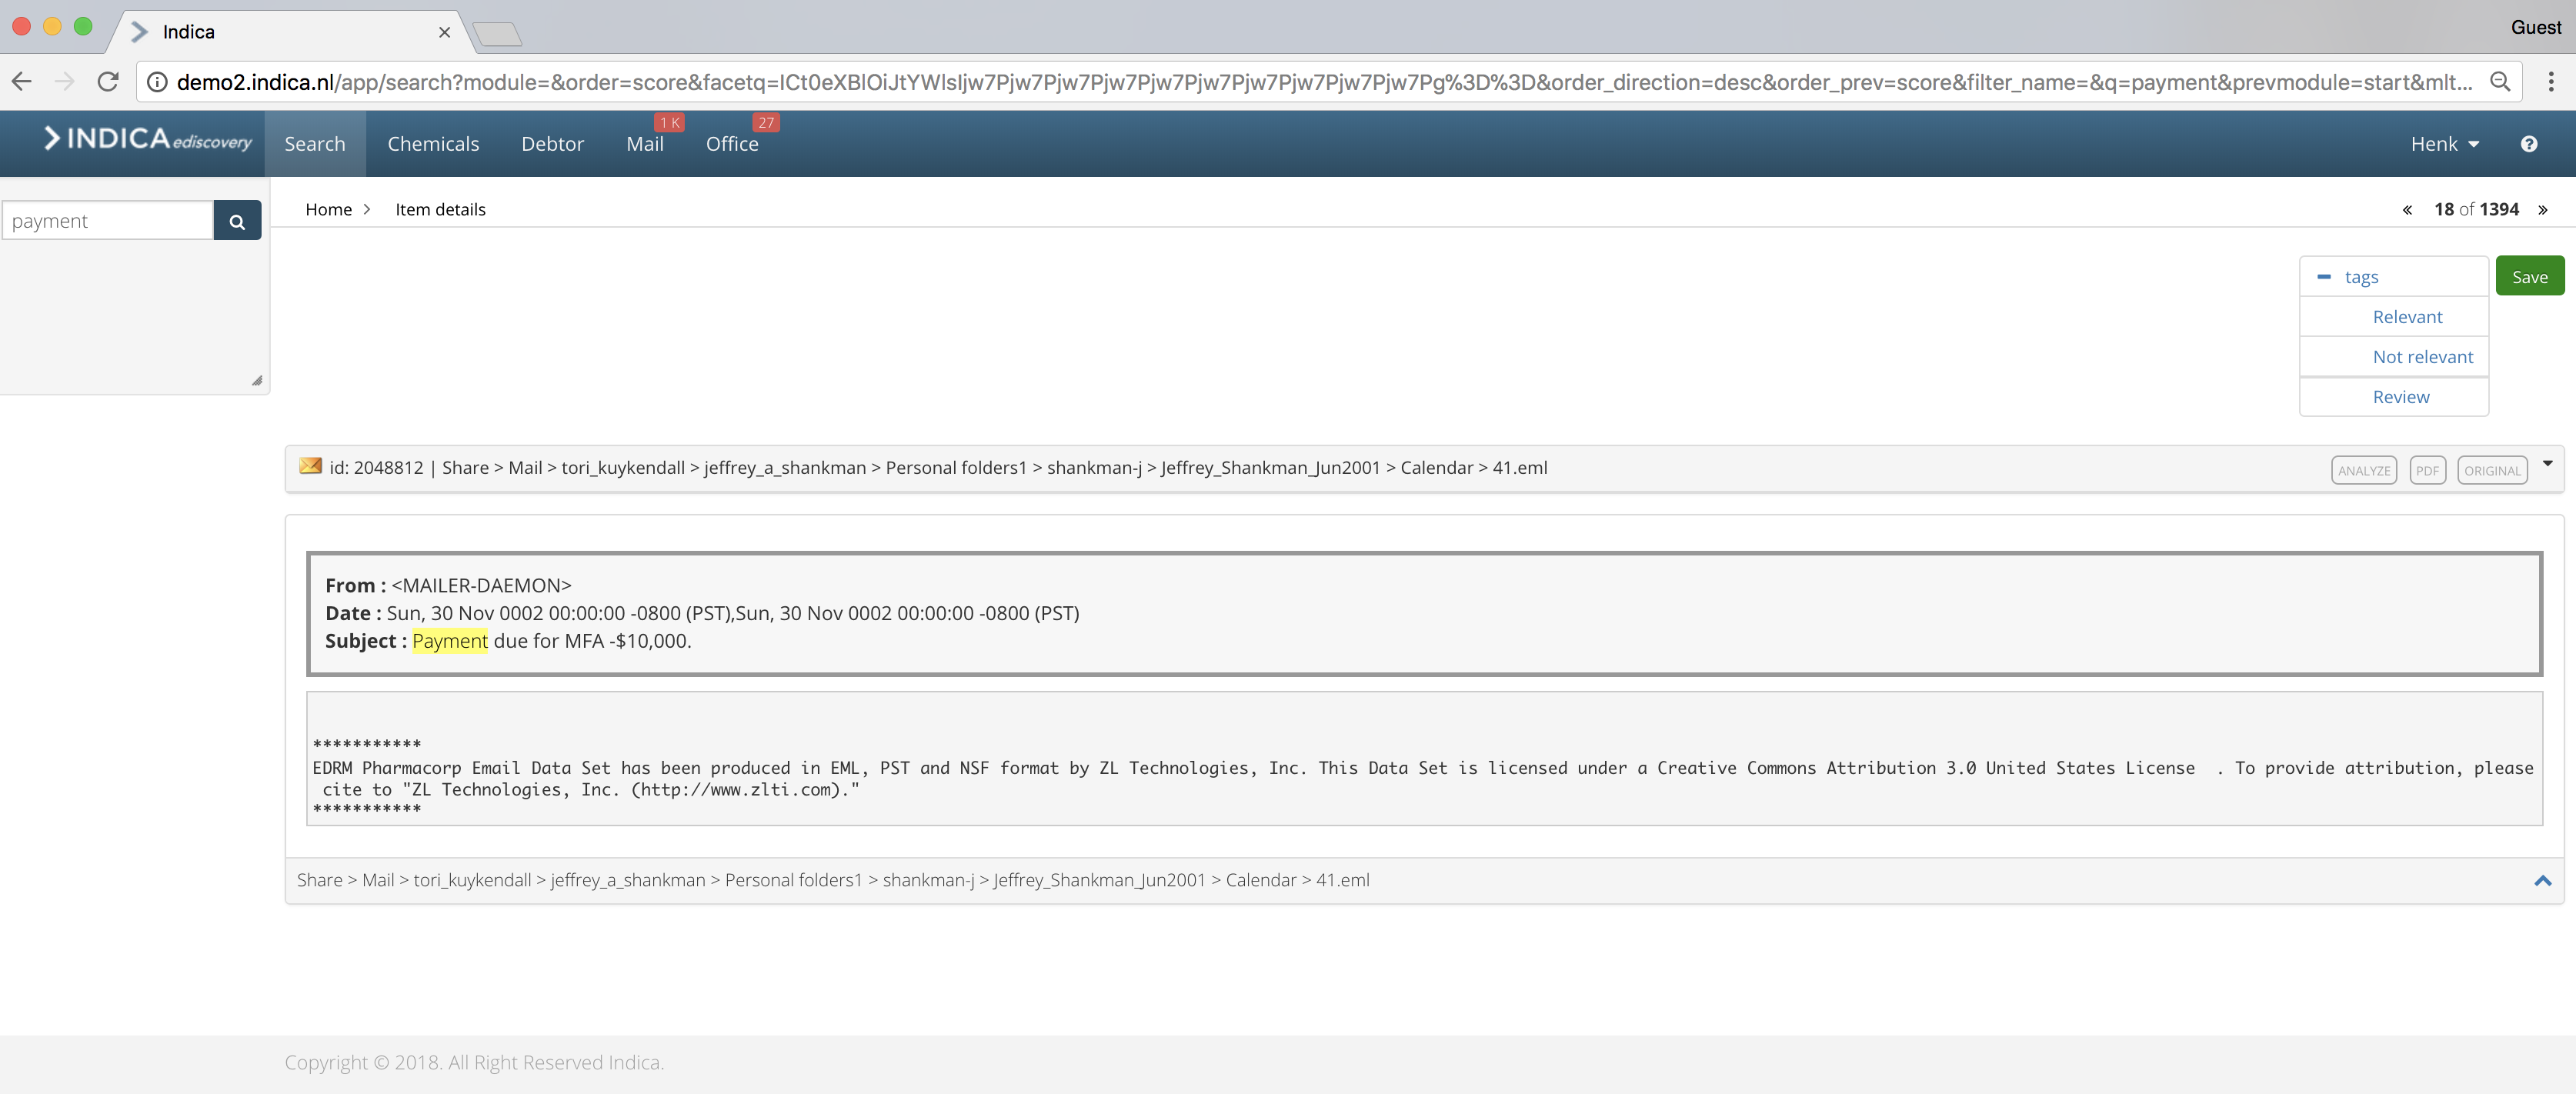This screenshot has height=1094, width=2576.
Task: Select the Search nav tab
Action: (x=315, y=144)
